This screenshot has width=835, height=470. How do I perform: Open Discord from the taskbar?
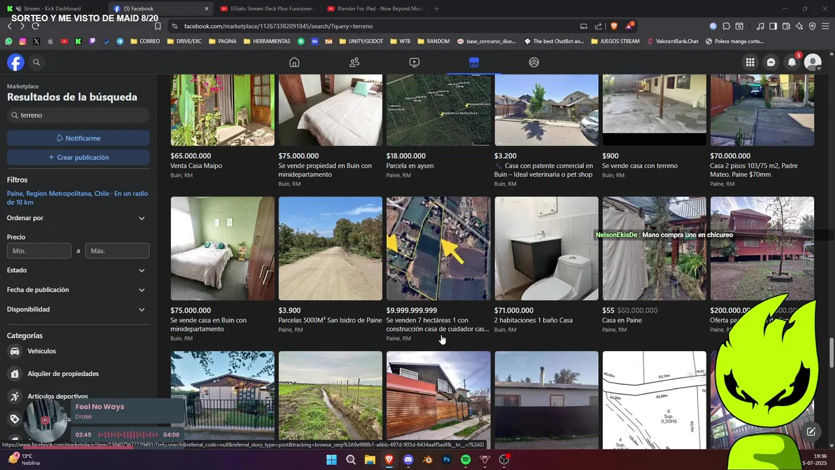pos(408,460)
